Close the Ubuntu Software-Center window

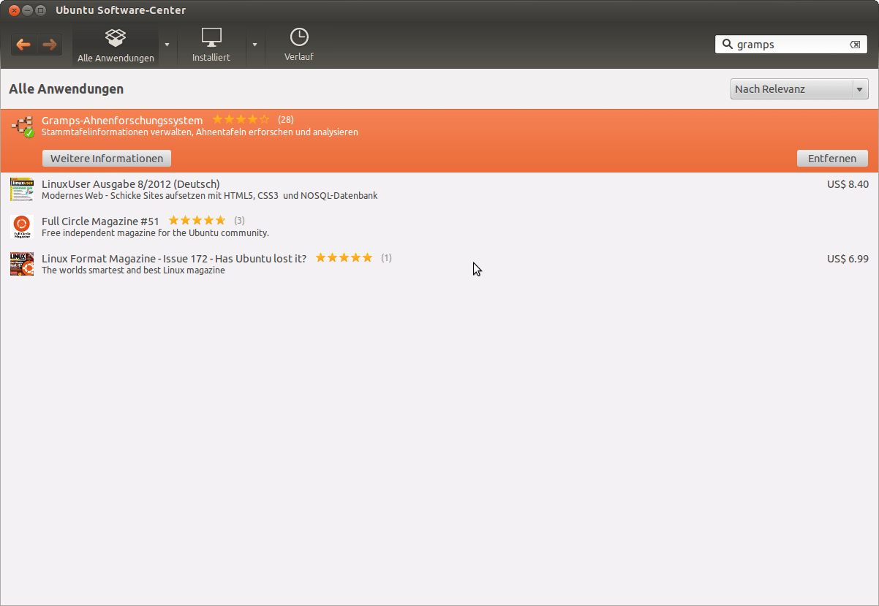coord(15,10)
